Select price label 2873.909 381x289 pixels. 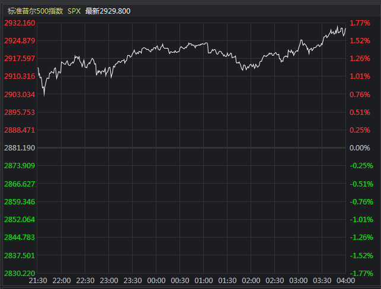(x=20, y=166)
